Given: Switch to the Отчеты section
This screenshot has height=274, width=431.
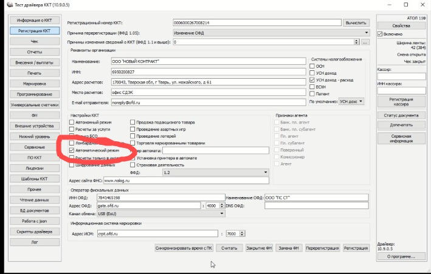Looking at the screenshot, I should pos(35,52).
